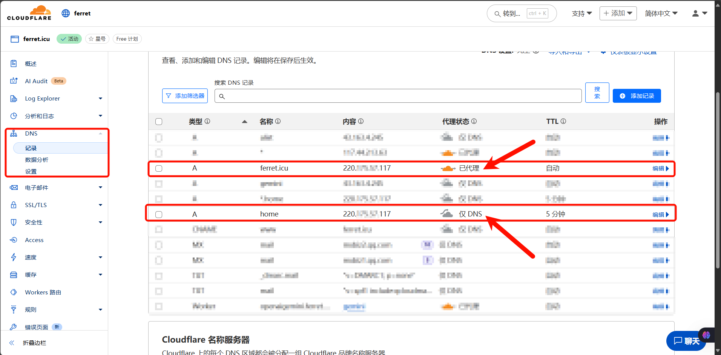Screen dimensions: 721x355
Task: Click the 搜索 search button
Action: (x=597, y=92)
